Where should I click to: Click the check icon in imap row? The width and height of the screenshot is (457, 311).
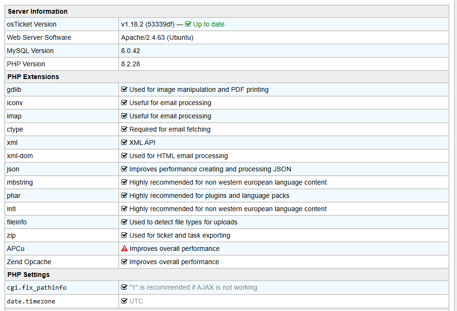point(124,116)
